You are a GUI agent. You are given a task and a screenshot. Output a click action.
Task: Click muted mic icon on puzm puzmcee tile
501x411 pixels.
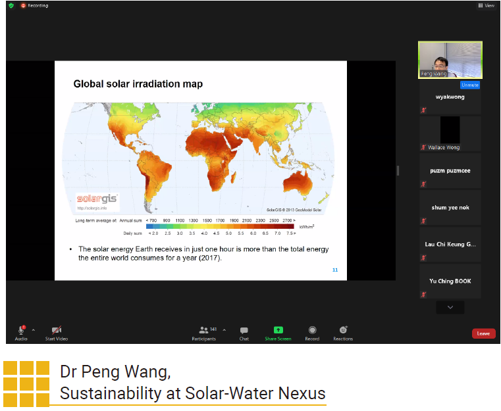423,184
